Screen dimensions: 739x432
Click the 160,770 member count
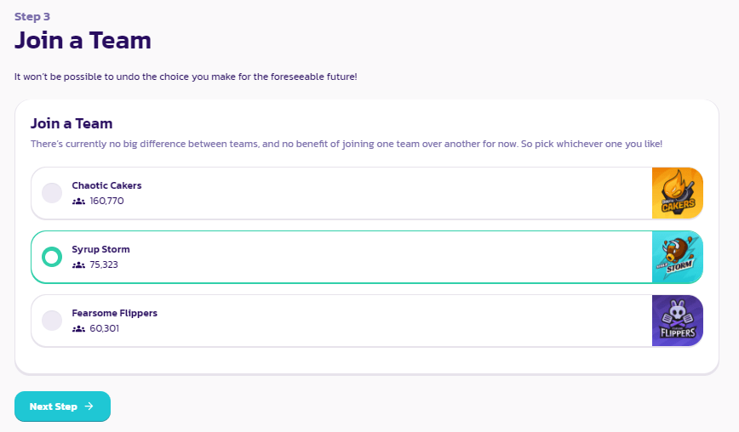click(106, 201)
